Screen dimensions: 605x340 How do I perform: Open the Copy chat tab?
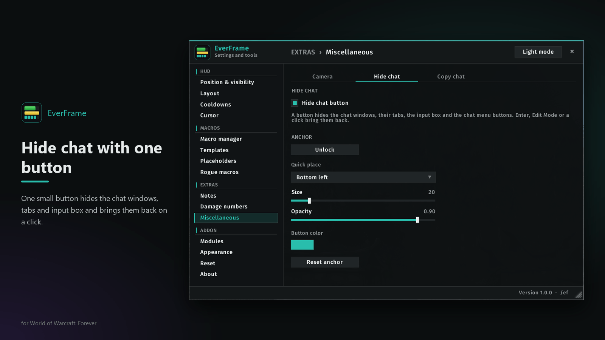(x=451, y=76)
